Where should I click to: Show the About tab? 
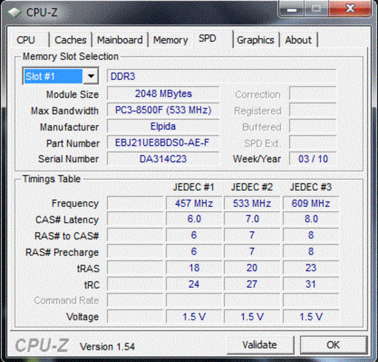click(x=298, y=40)
